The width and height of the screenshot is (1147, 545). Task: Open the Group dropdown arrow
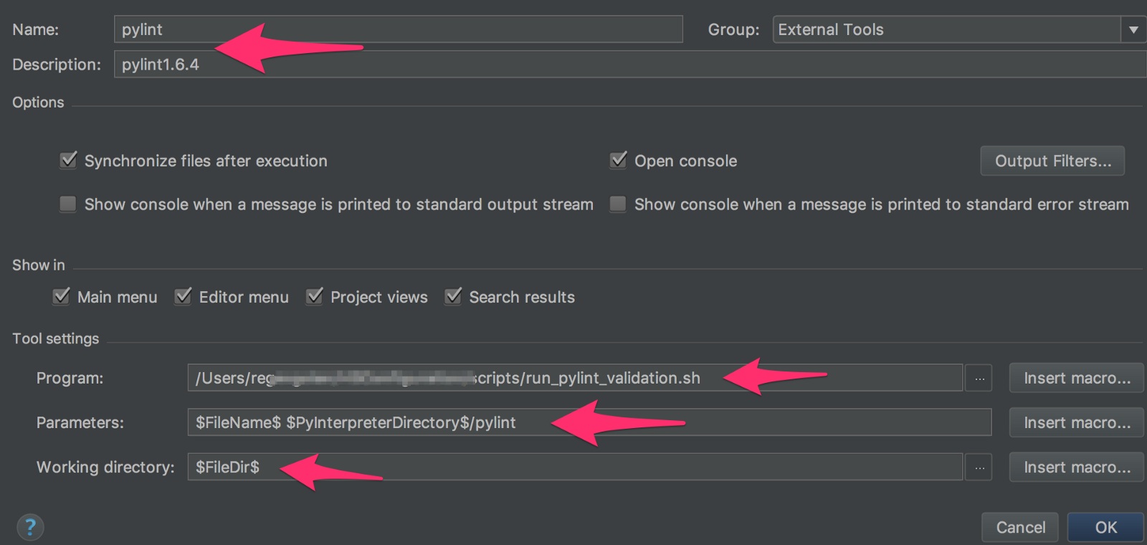(x=1133, y=29)
